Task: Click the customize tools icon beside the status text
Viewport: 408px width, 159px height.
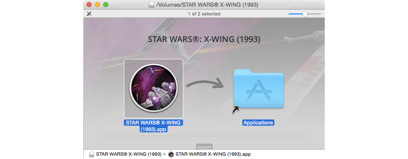Action: (89, 14)
